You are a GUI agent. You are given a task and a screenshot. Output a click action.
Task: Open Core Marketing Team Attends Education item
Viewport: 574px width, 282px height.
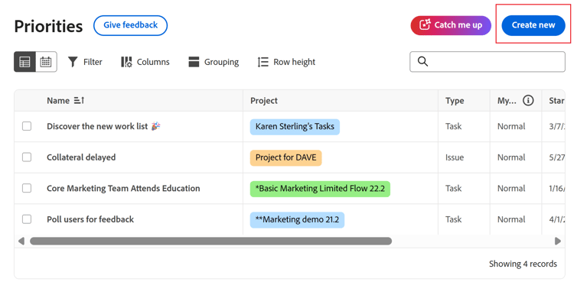(123, 188)
